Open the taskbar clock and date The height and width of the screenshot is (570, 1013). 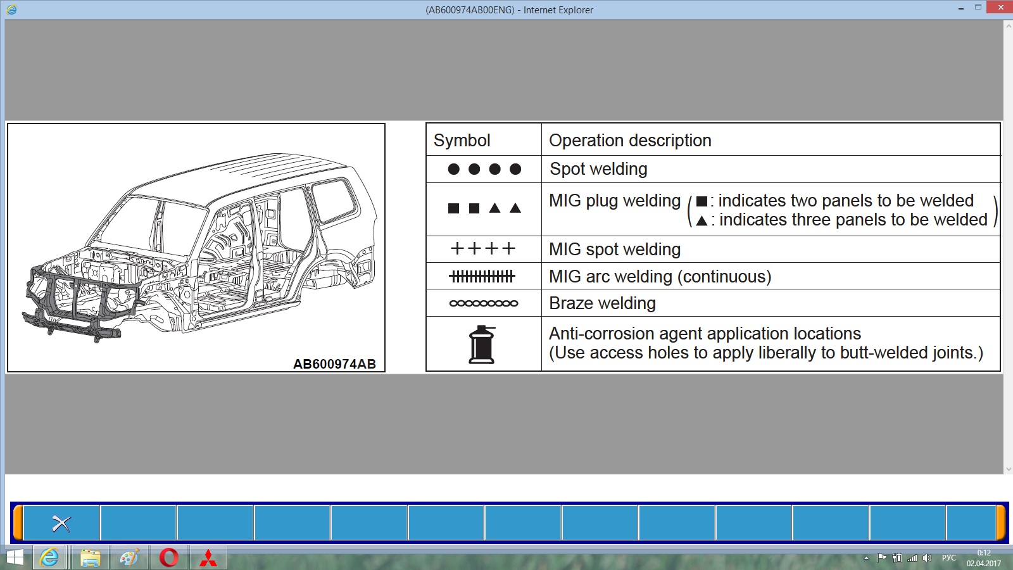[983, 558]
